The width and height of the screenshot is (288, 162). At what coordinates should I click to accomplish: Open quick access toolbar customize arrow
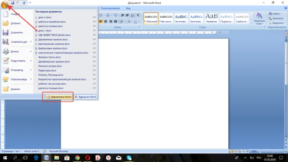(x=30, y=3)
